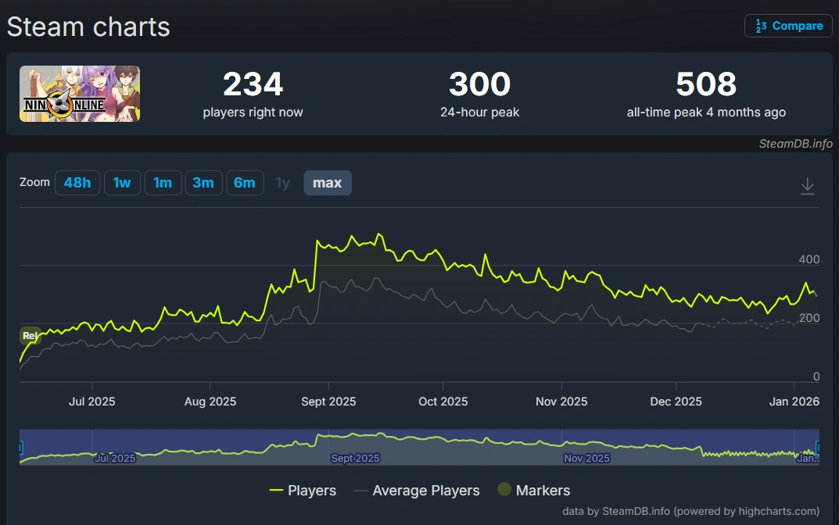The height and width of the screenshot is (525, 839).
Task: Choose the 6m zoom range
Action: (x=245, y=183)
